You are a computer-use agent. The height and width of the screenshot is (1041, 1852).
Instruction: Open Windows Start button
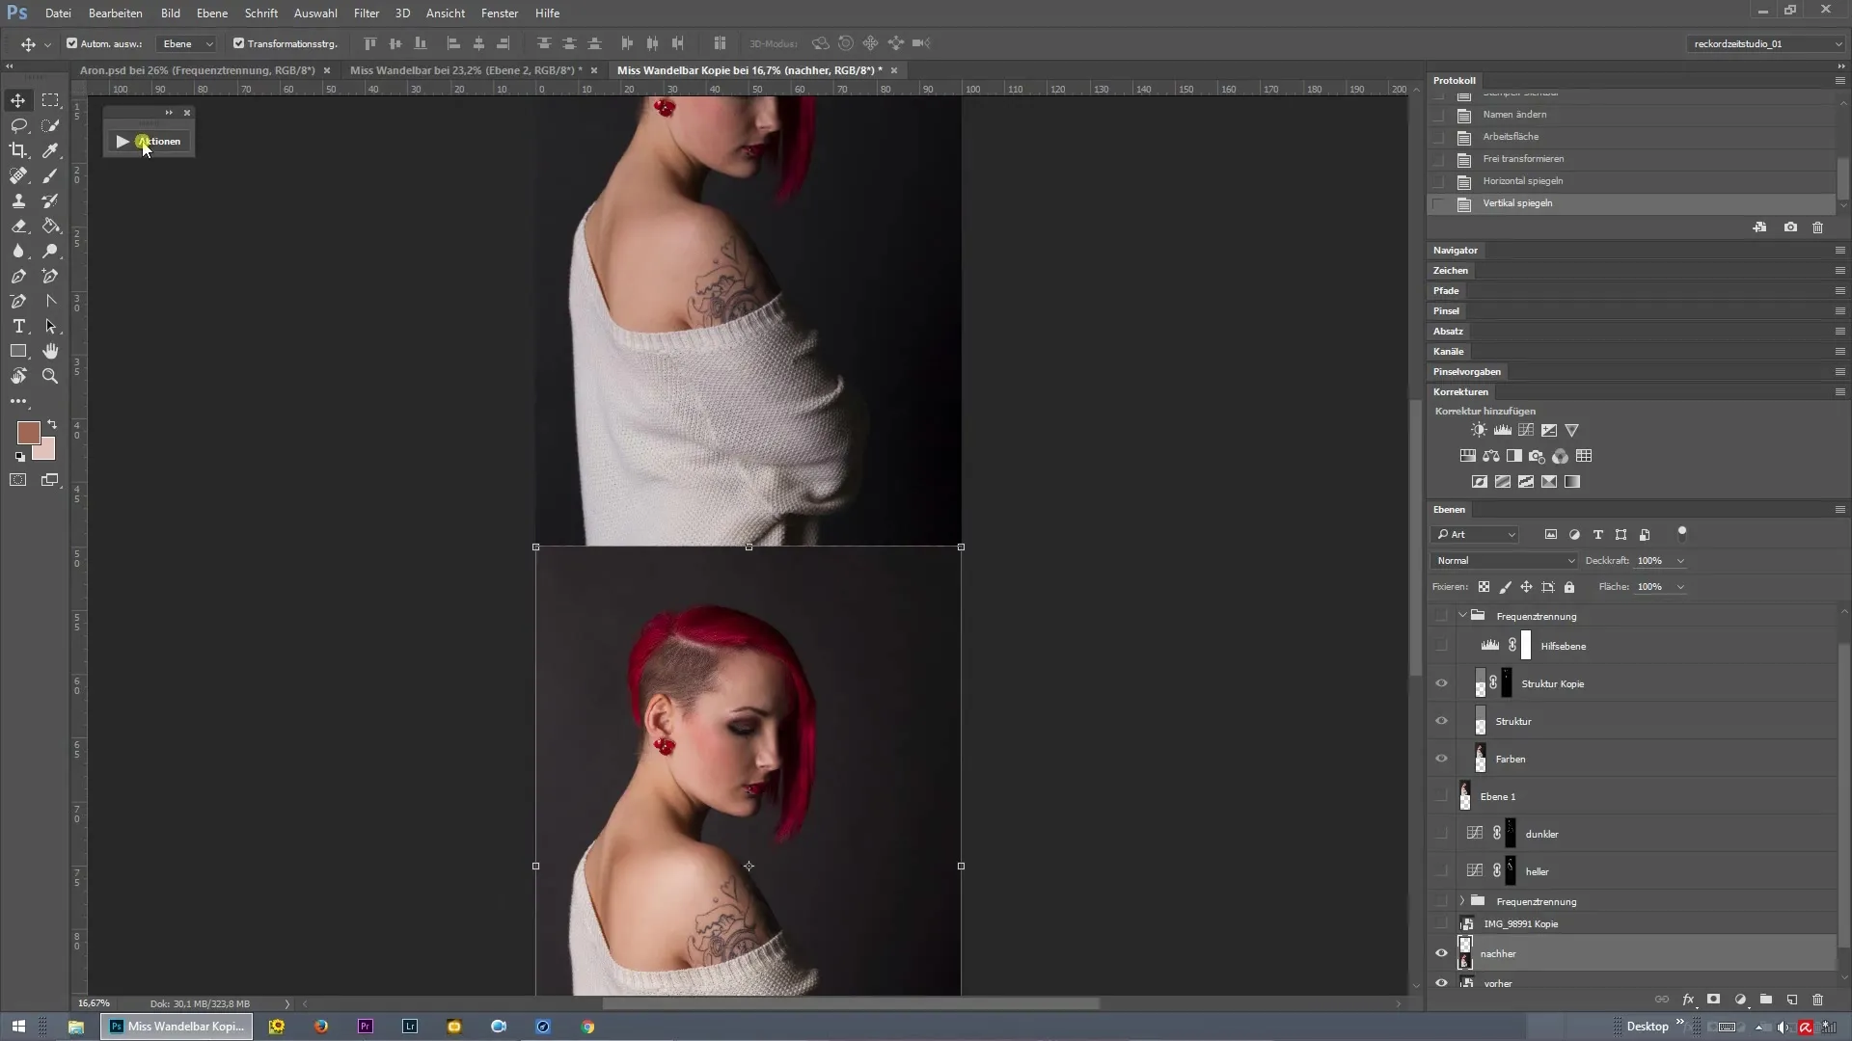coord(17,1027)
